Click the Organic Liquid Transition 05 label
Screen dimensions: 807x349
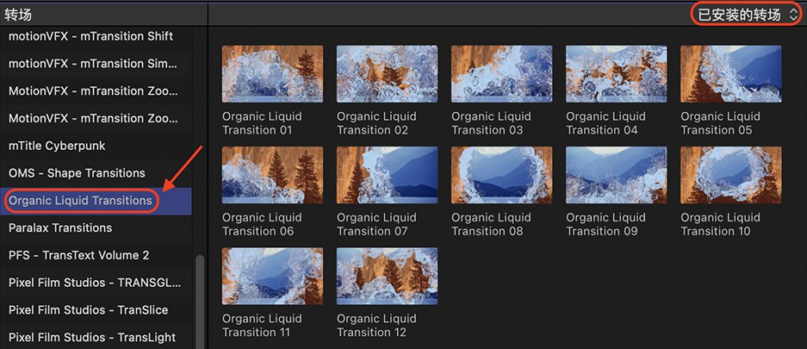click(x=721, y=123)
